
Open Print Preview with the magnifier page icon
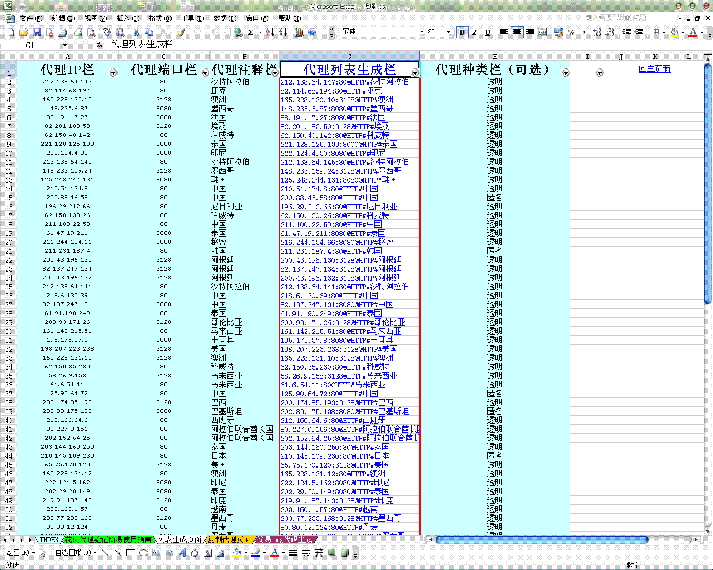pos(91,32)
